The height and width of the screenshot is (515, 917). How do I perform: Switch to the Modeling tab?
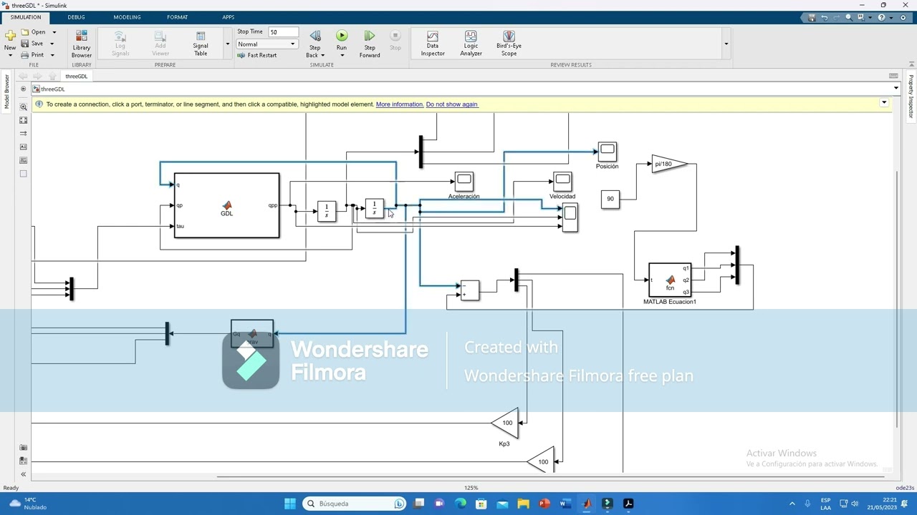127,17
